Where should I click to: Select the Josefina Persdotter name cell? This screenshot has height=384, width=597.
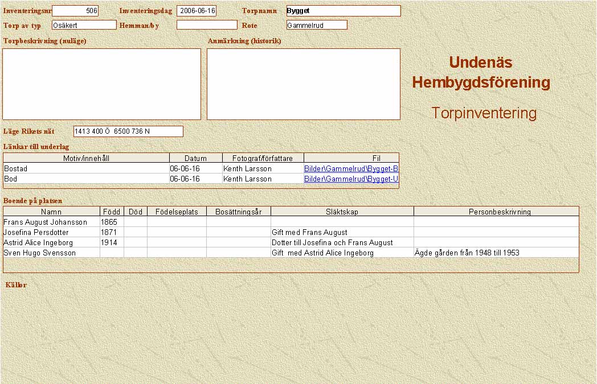click(51, 232)
